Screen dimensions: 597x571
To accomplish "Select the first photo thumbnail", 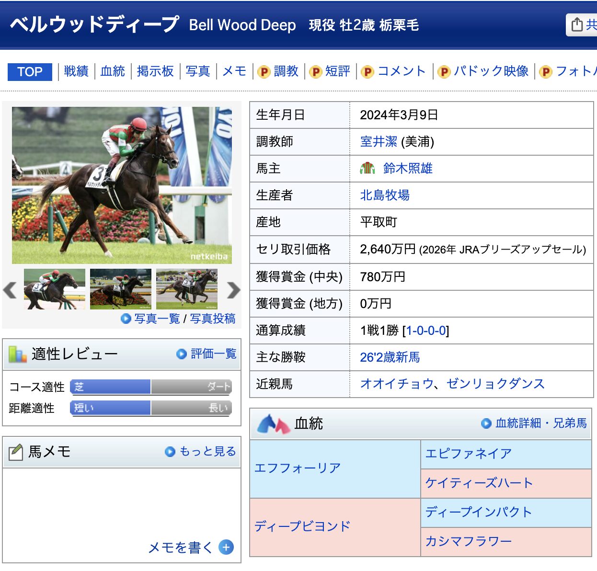I will coord(55,289).
